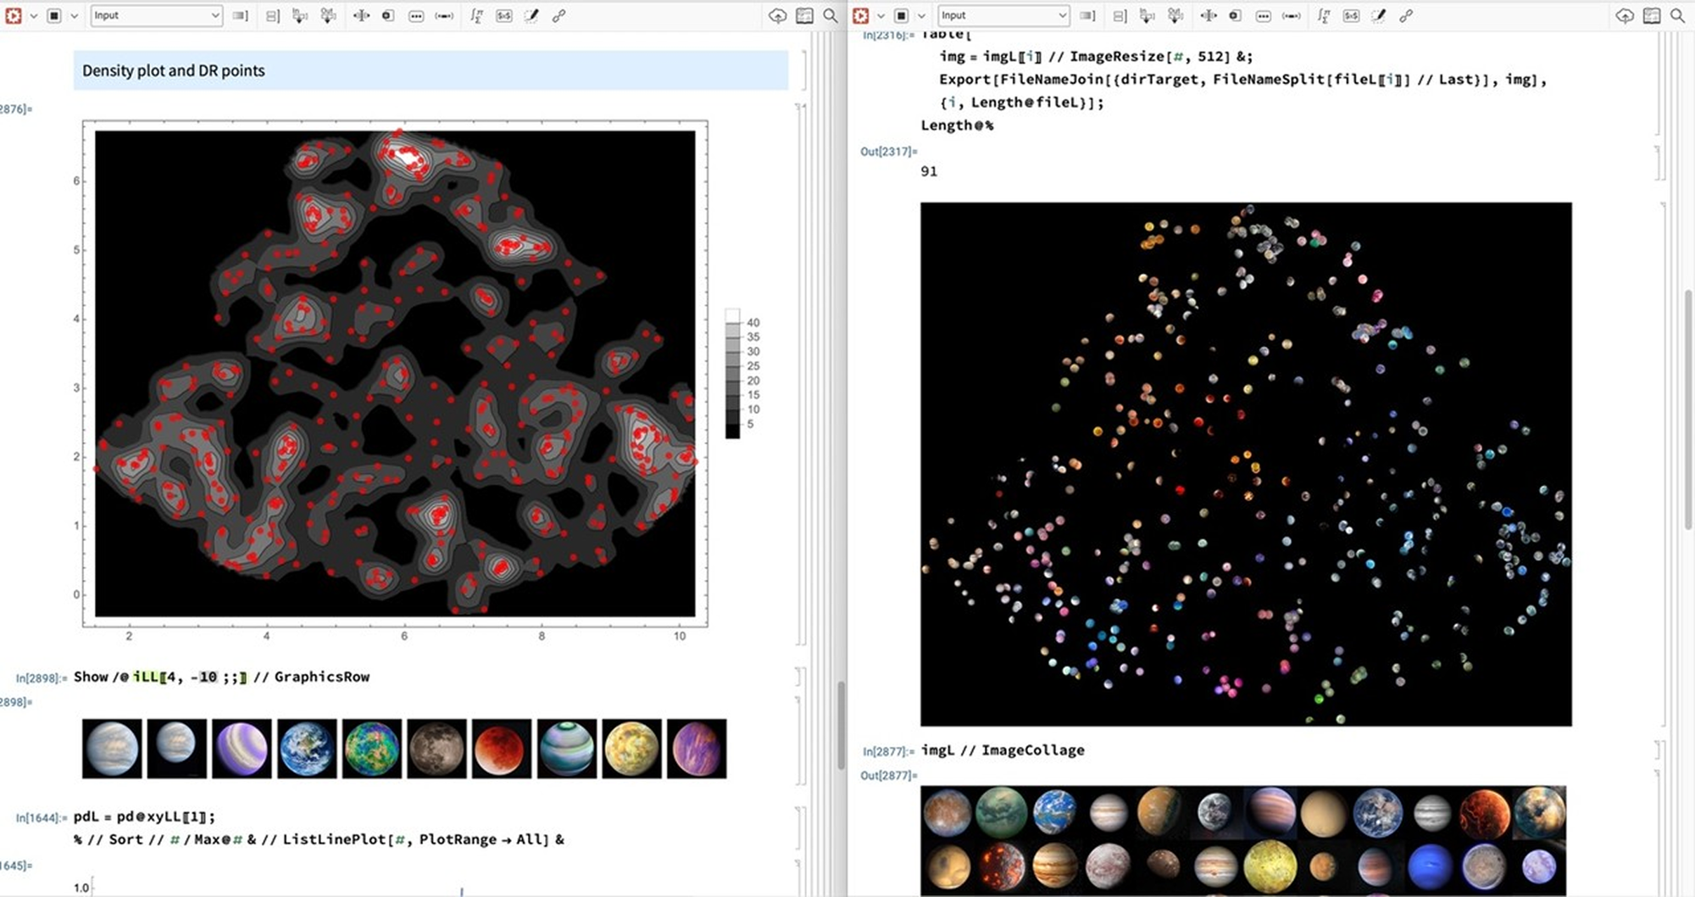Open the Input cell style dropdown in the left notebook

[156, 15]
